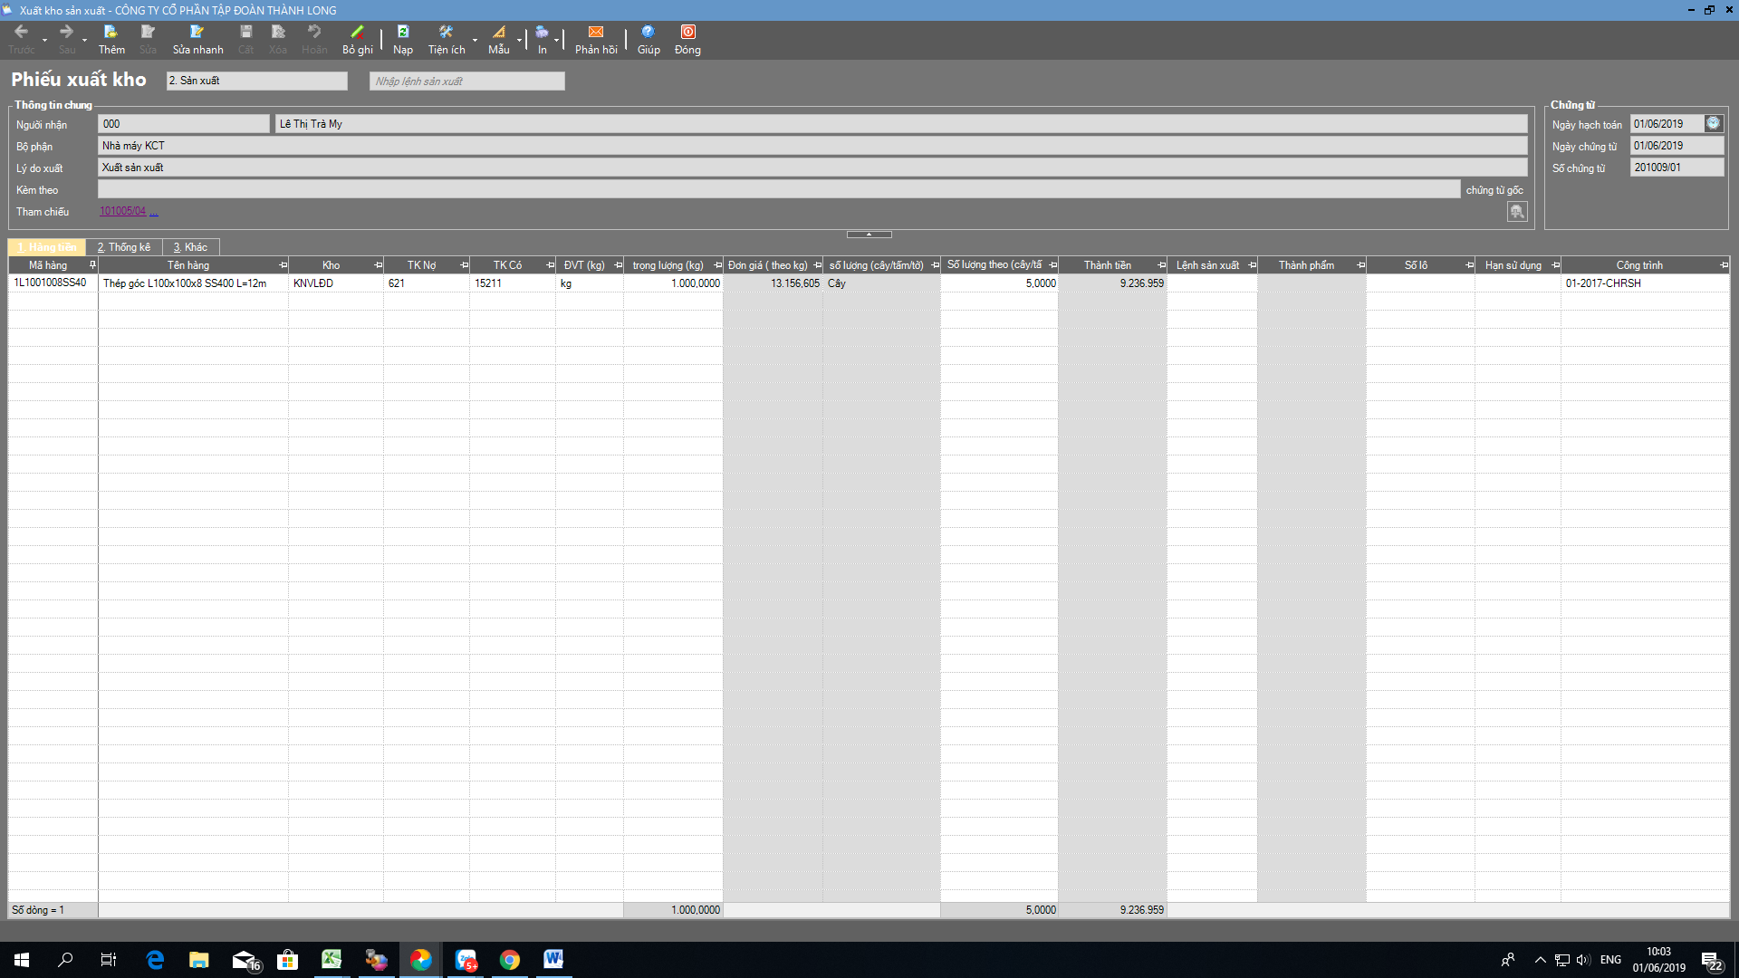Click the search button beside Tham chiếu row

point(1517,211)
